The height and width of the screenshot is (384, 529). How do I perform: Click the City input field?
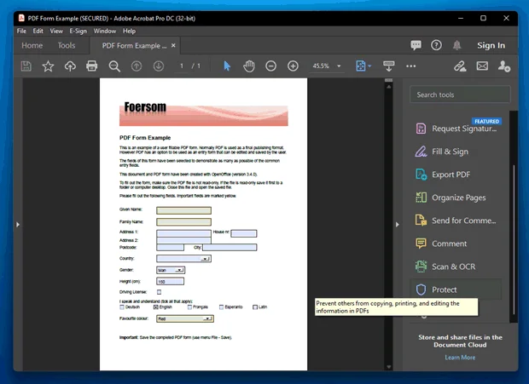pyautogui.click(x=230, y=248)
